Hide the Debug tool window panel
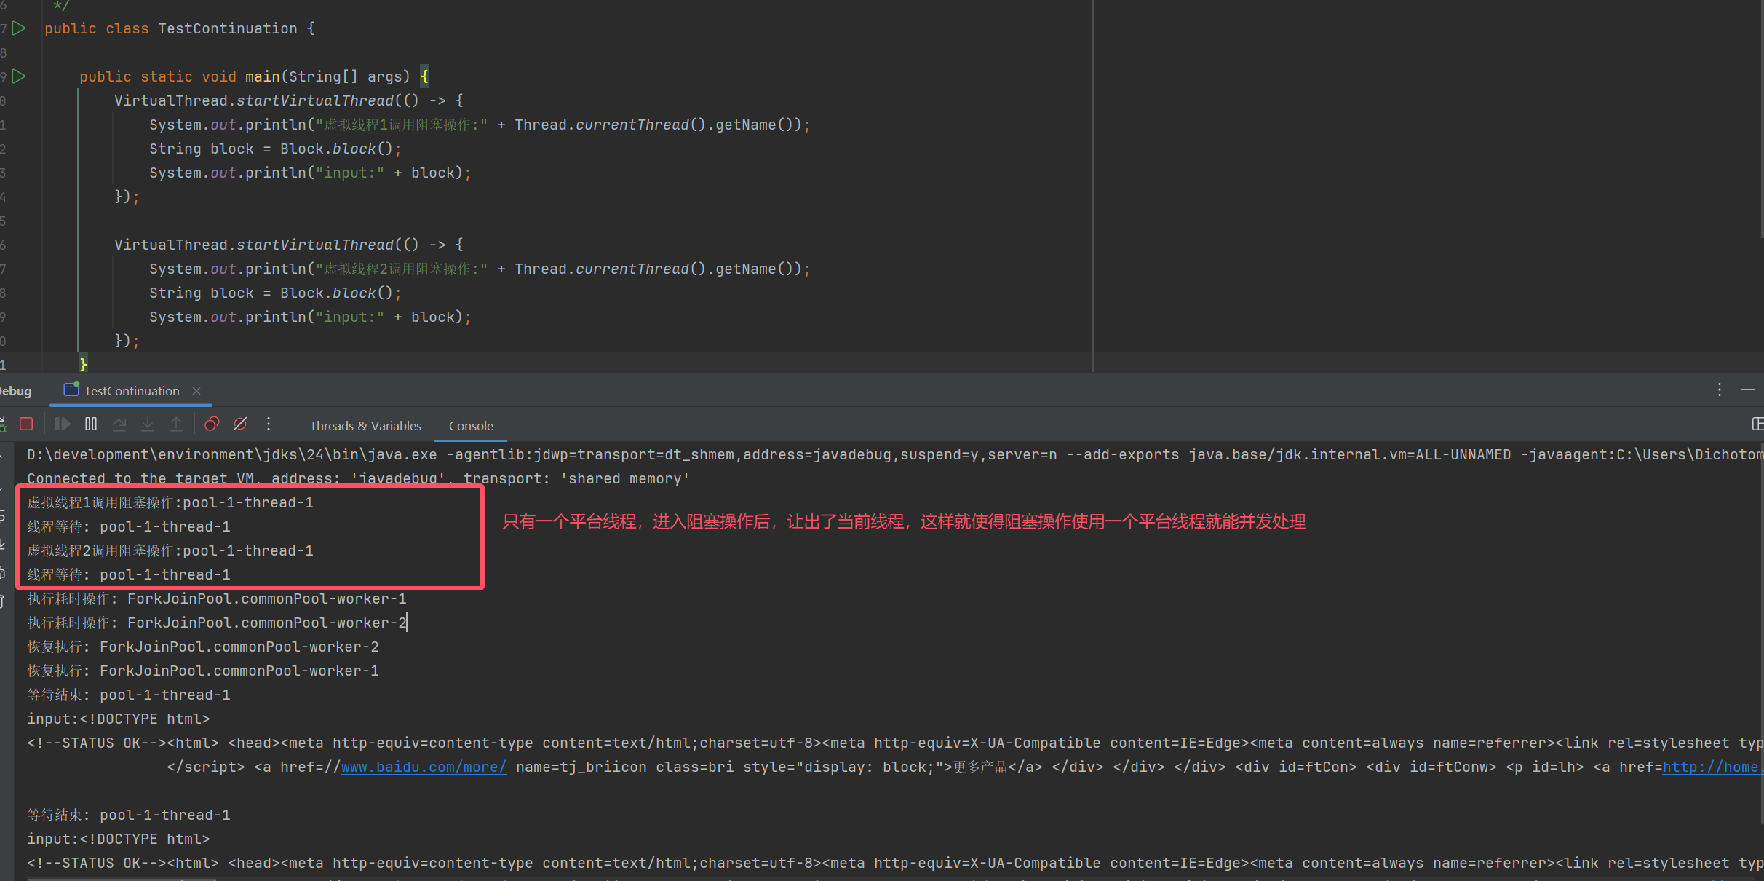This screenshot has width=1764, height=881. tap(1748, 390)
